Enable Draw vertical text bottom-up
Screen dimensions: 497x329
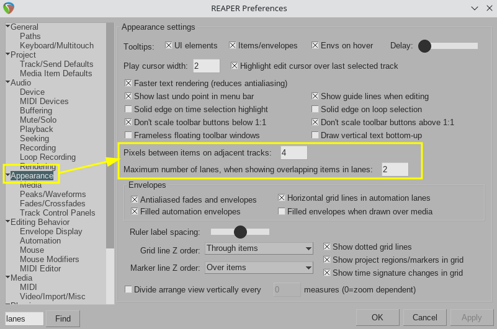[x=315, y=135]
